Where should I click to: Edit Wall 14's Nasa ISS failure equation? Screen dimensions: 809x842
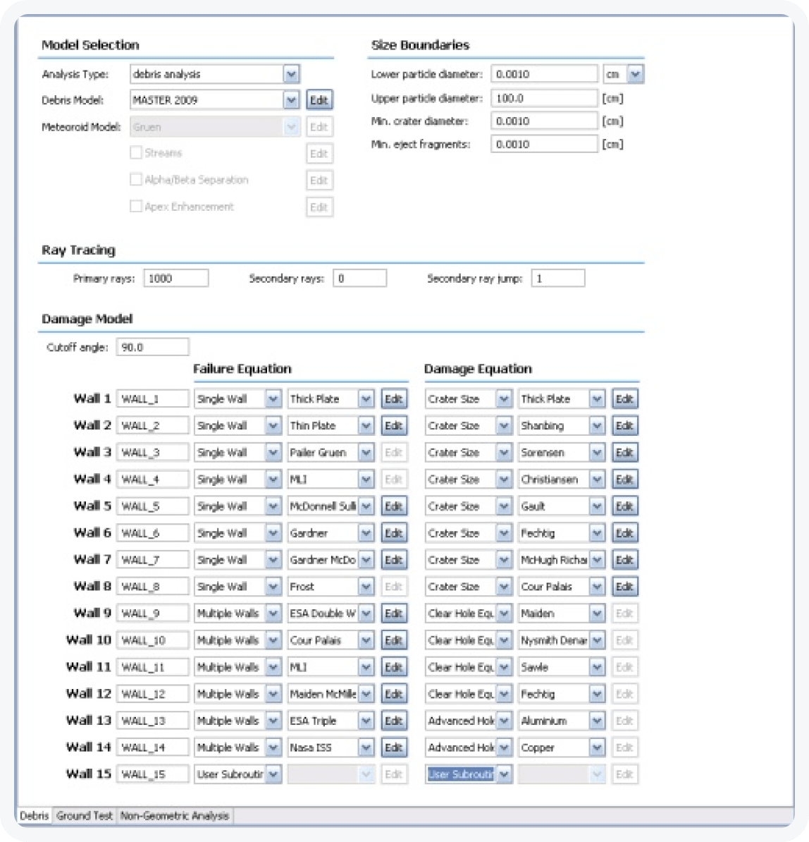coord(394,747)
